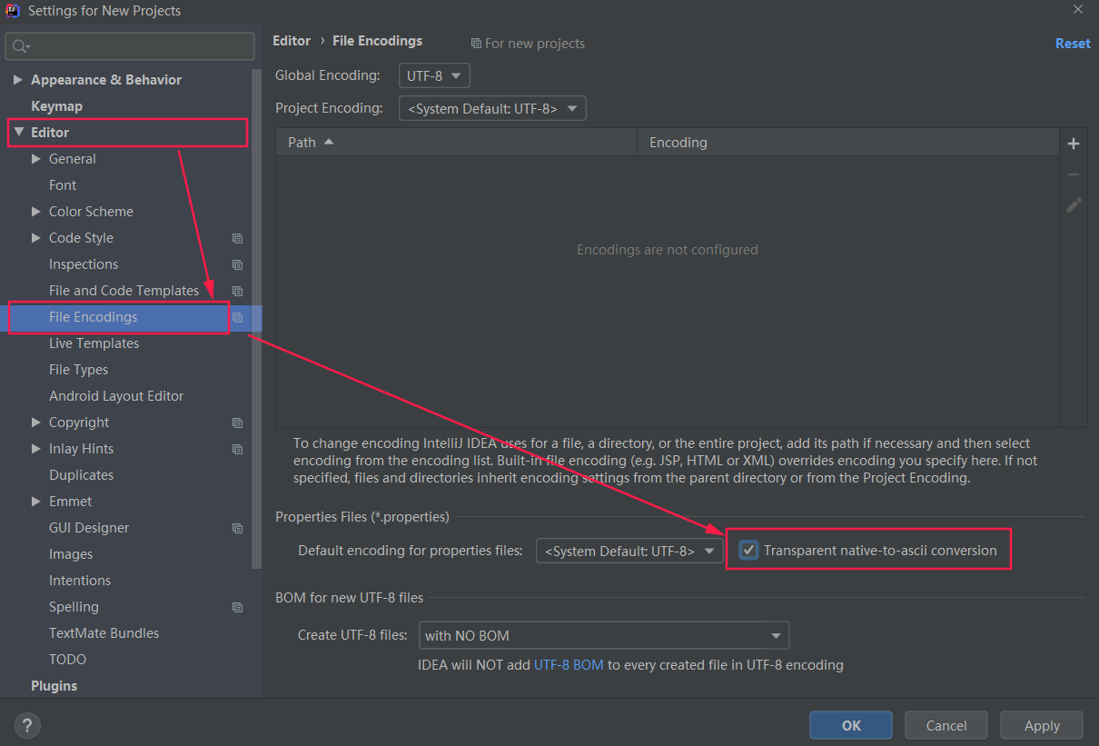This screenshot has height=746, width=1099.
Task: Open the UTF-8 BOM hyperlink
Action: pos(569,665)
